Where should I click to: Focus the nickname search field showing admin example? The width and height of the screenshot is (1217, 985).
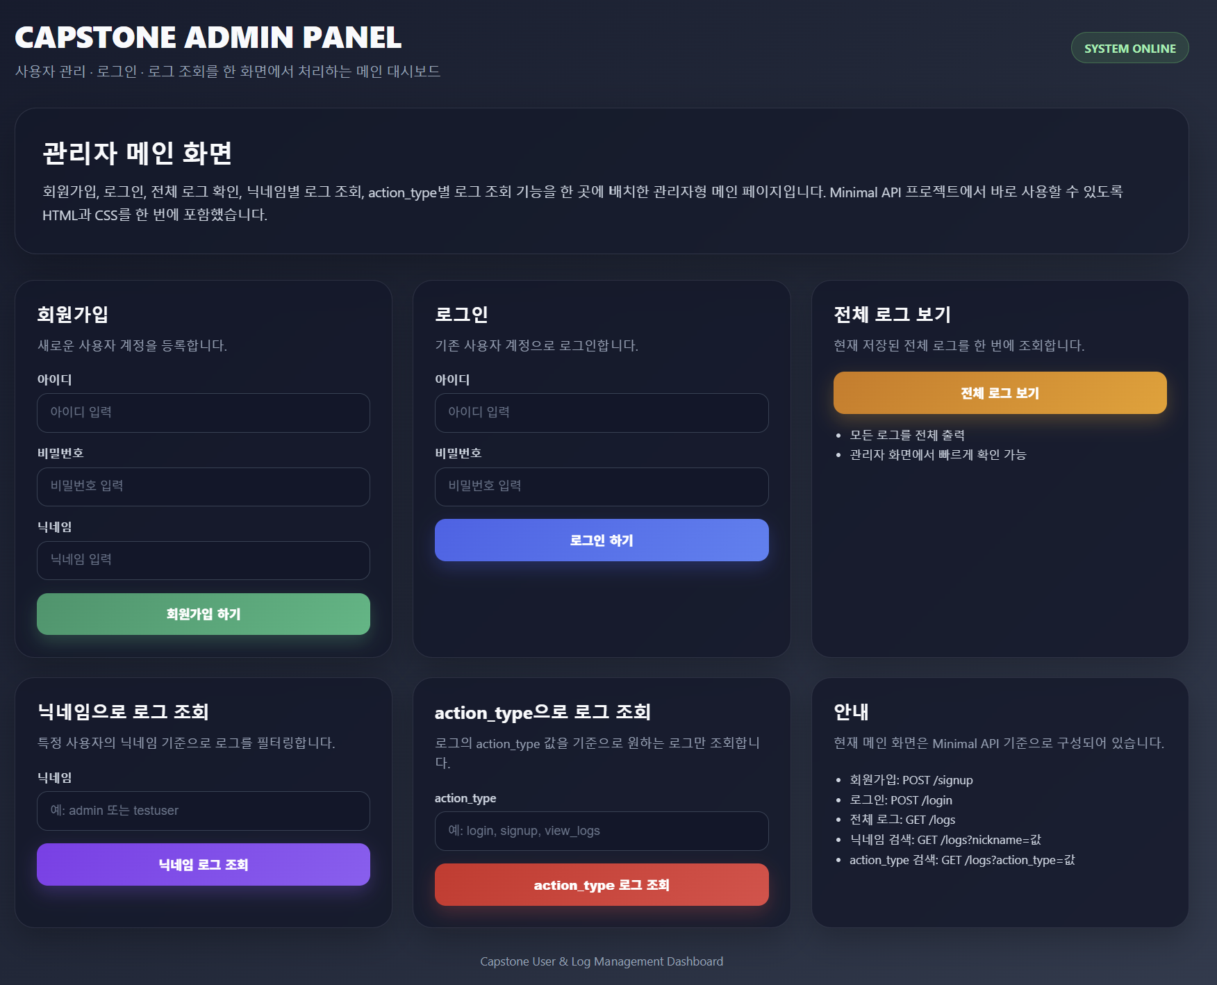(203, 811)
